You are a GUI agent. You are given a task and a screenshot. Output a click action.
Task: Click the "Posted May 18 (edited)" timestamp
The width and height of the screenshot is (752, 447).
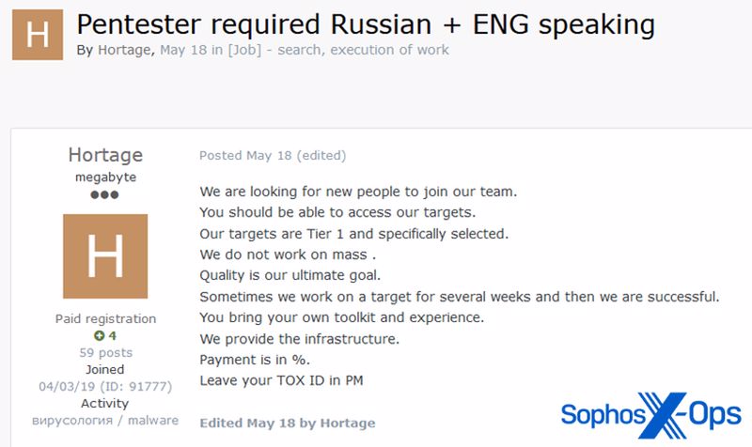[273, 156]
